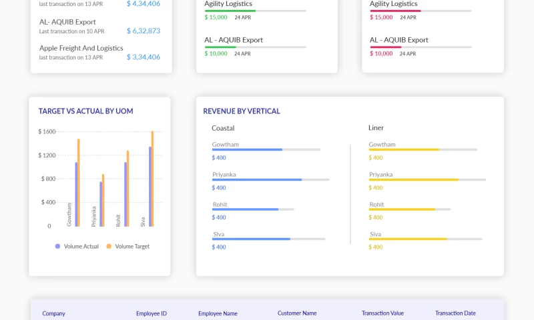The width and height of the screenshot is (534, 320).
Task: Click the Transaction Value column header
Action: click(382, 313)
